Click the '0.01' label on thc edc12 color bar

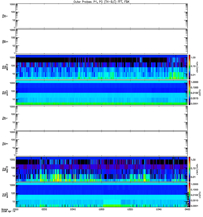(193, 177)
